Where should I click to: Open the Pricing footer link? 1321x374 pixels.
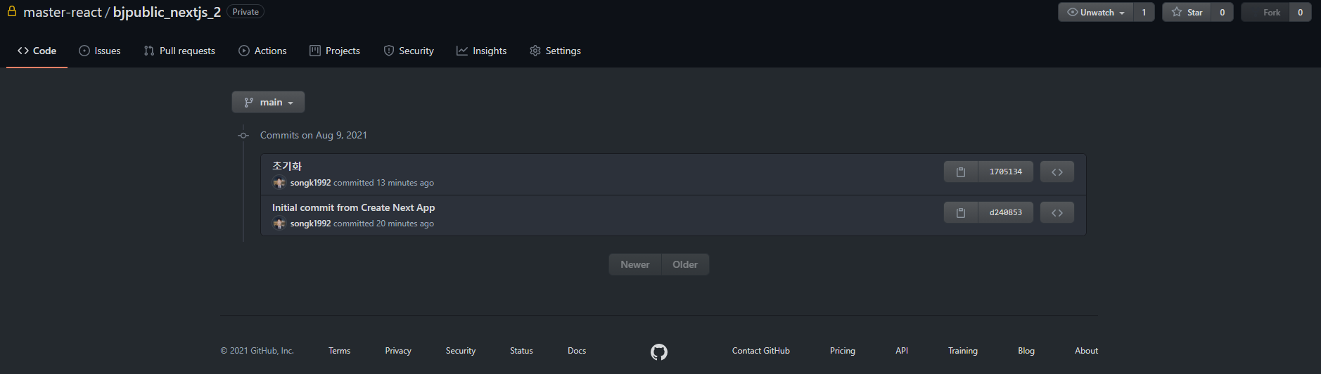pyautogui.click(x=843, y=351)
